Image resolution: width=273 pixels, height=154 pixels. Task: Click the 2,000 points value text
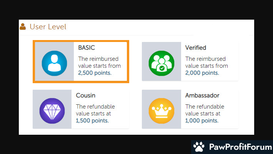coord(202,73)
